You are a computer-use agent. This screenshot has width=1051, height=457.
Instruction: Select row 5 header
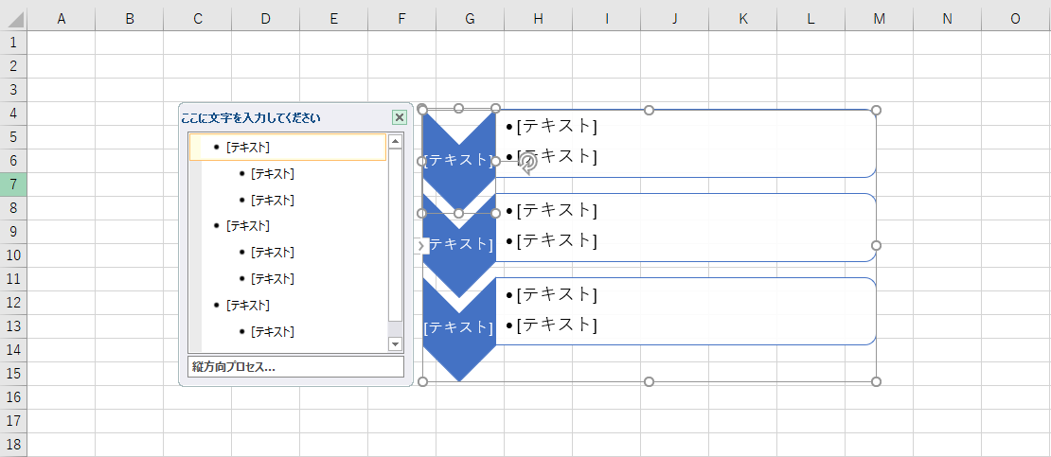[x=13, y=136]
